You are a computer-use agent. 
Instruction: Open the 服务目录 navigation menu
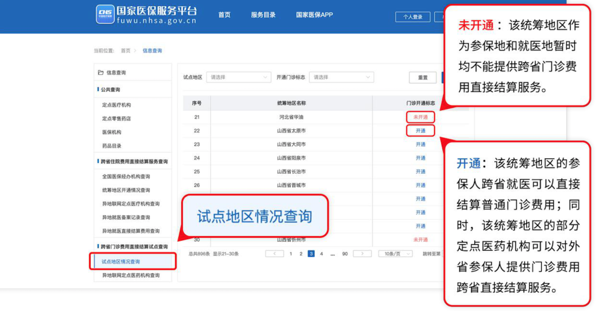(263, 15)
